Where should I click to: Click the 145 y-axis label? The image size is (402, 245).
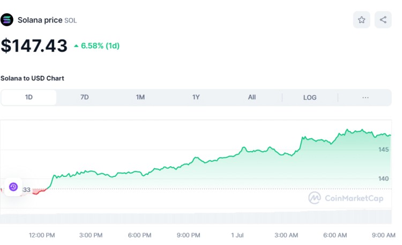[x=384, y=150]
